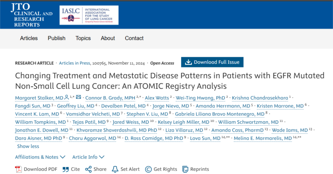Image resolution: width=333 pixels, height=174 pixels.
Task: Open the Articles in Press link
Action: pyautogui.click(x=75, y=63)
